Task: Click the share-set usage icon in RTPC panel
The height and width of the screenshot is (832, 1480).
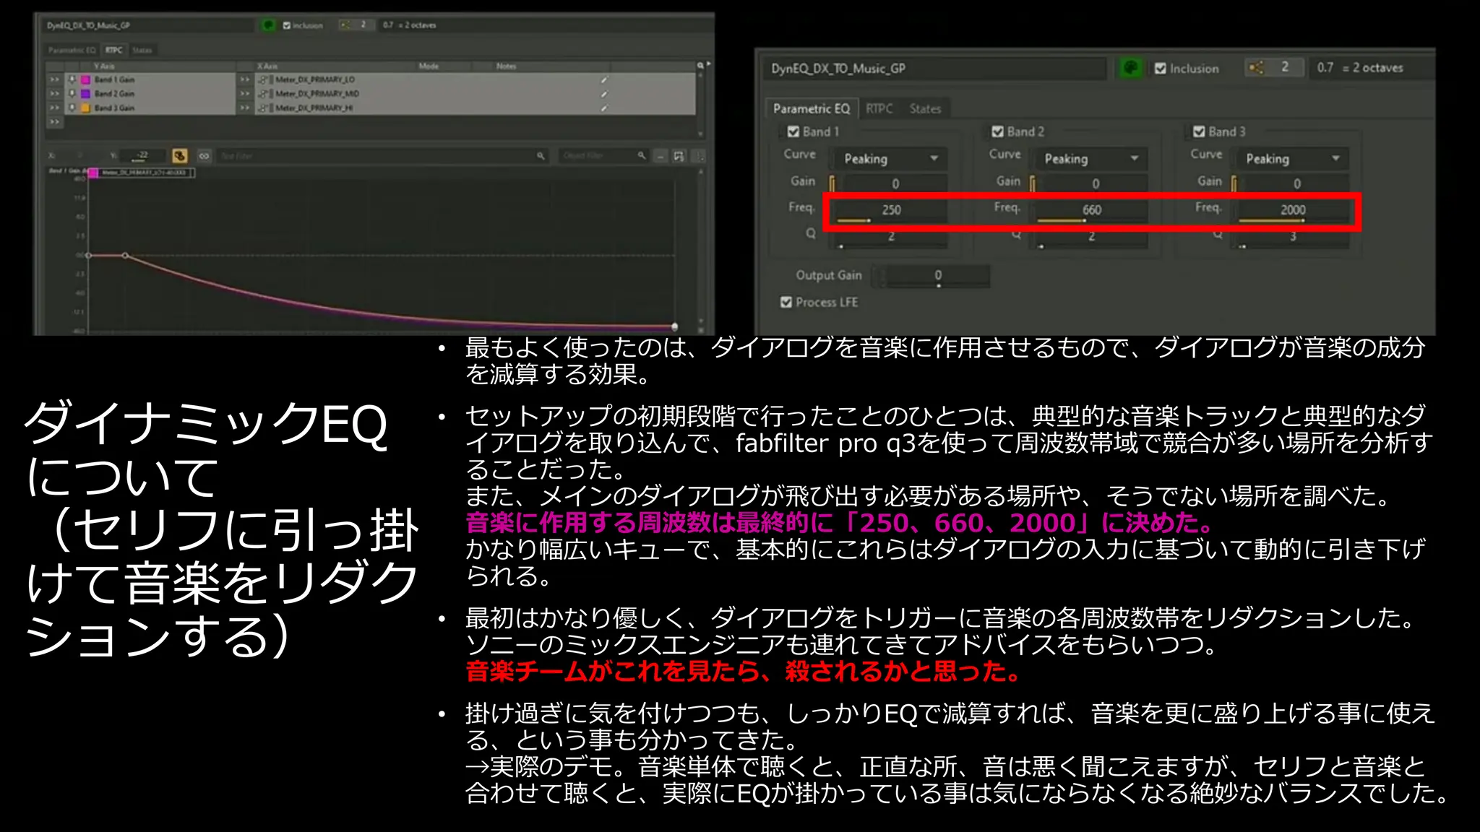Action: tap(345, 25)
